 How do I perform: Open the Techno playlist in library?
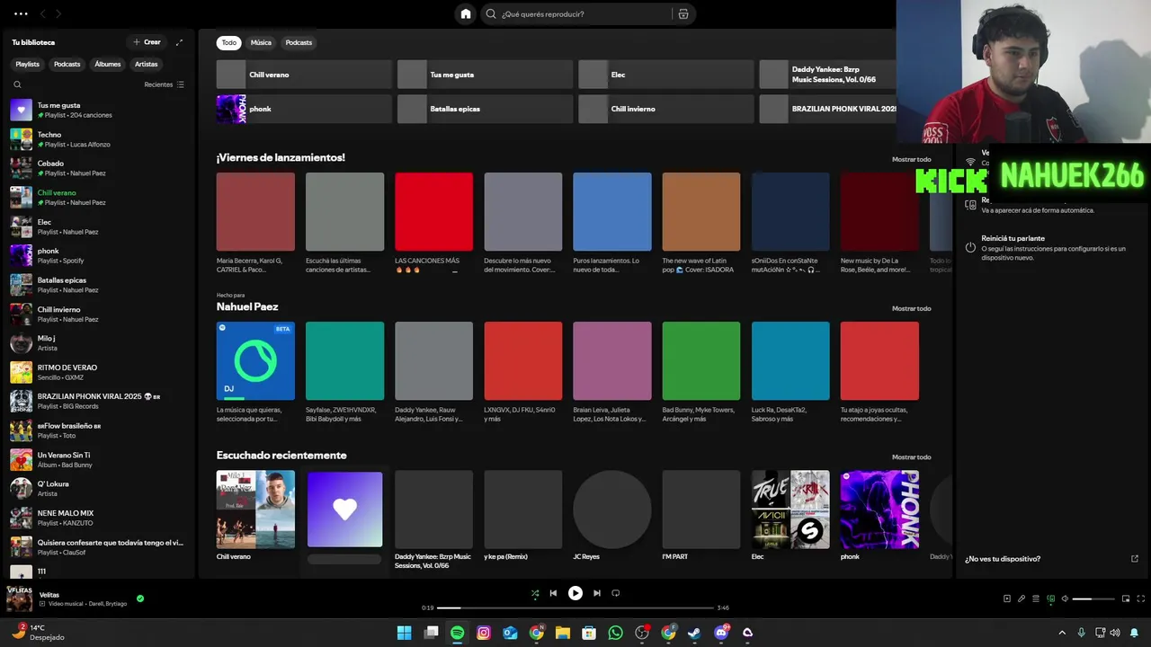point(99,139)
